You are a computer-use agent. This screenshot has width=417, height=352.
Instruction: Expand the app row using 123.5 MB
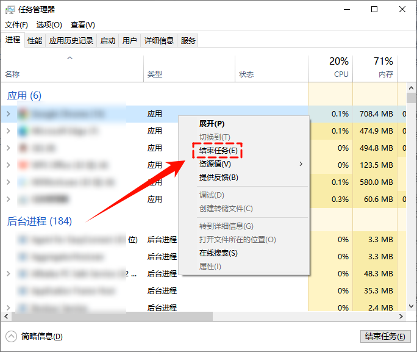9,165
